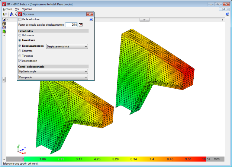232x167 pixels.
Task: Open the Ventana menu
Action: click(x=27, y=9)
